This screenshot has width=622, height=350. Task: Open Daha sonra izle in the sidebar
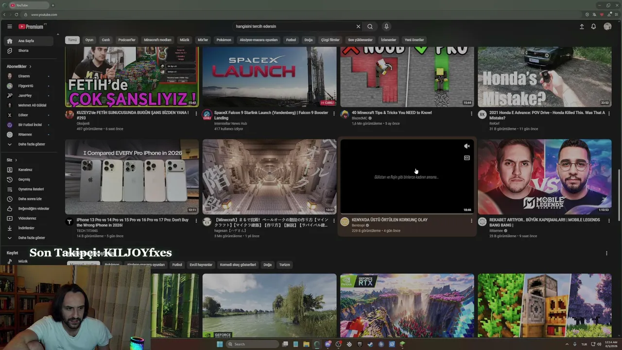coord(29,199)
